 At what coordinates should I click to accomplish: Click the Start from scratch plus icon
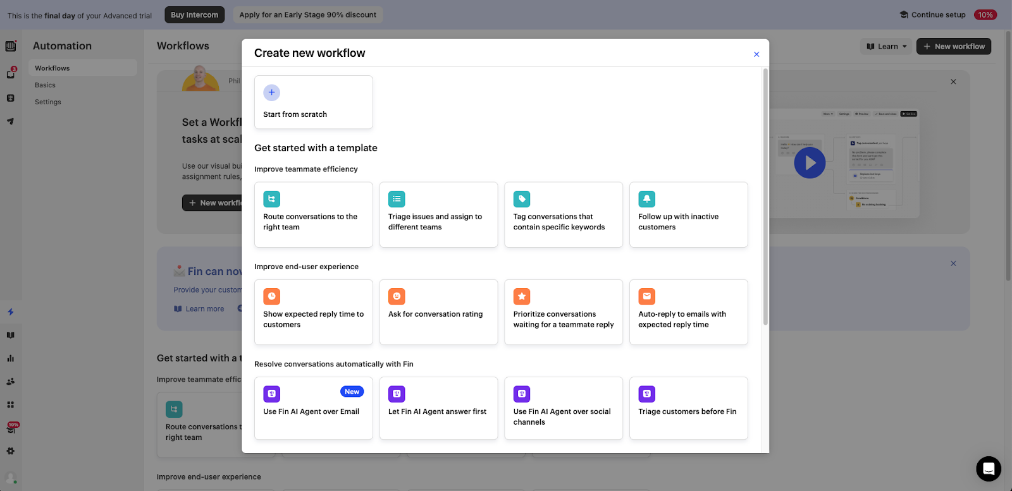(271, 93)
